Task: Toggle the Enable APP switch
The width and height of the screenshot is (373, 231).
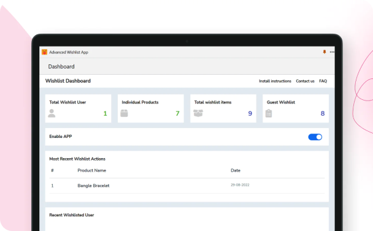Action: (x=315, y=137)
